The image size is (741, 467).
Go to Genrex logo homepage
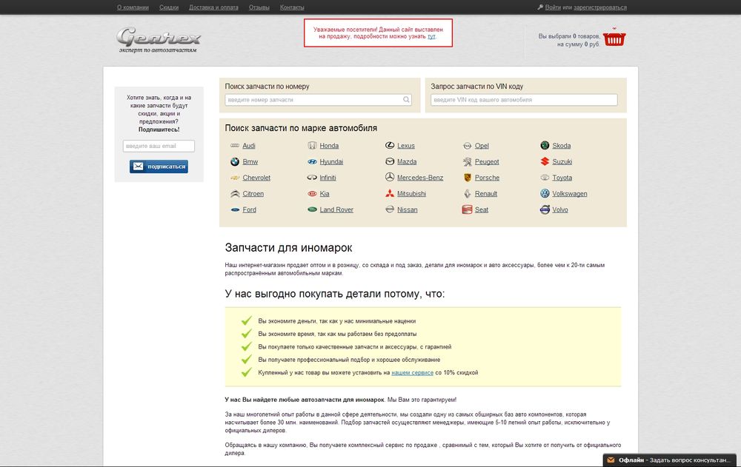click(x=159, y=40)
